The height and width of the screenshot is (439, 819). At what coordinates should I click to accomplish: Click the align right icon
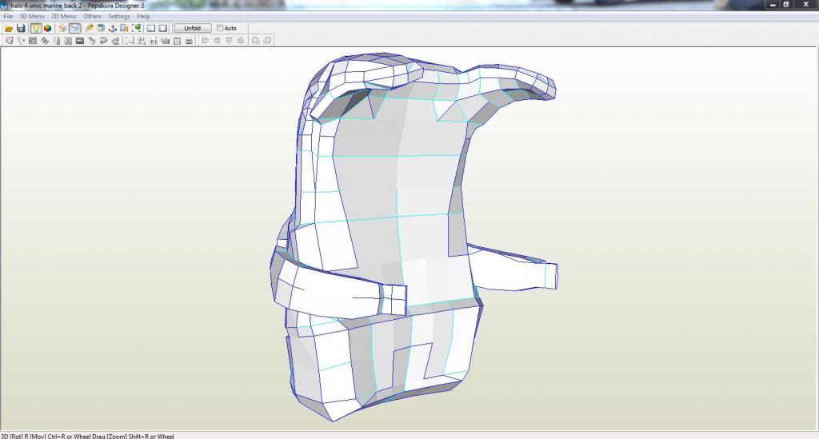(x=217, y=40)
